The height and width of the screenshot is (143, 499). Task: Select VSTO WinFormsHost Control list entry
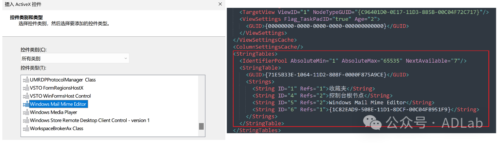tap(61, 96)
